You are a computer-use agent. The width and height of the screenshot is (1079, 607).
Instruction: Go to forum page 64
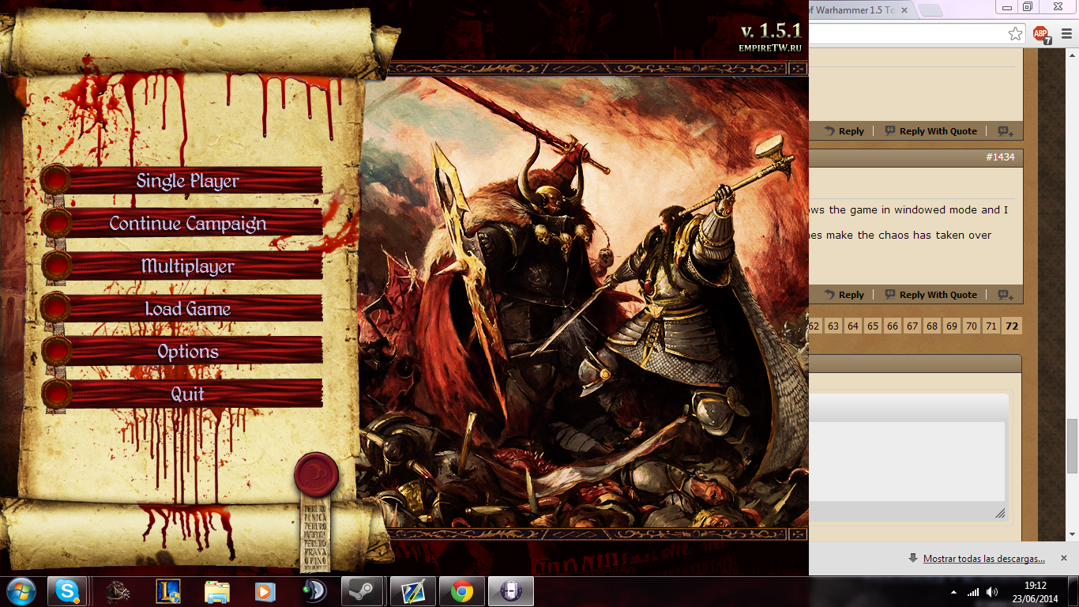[853, 326]
